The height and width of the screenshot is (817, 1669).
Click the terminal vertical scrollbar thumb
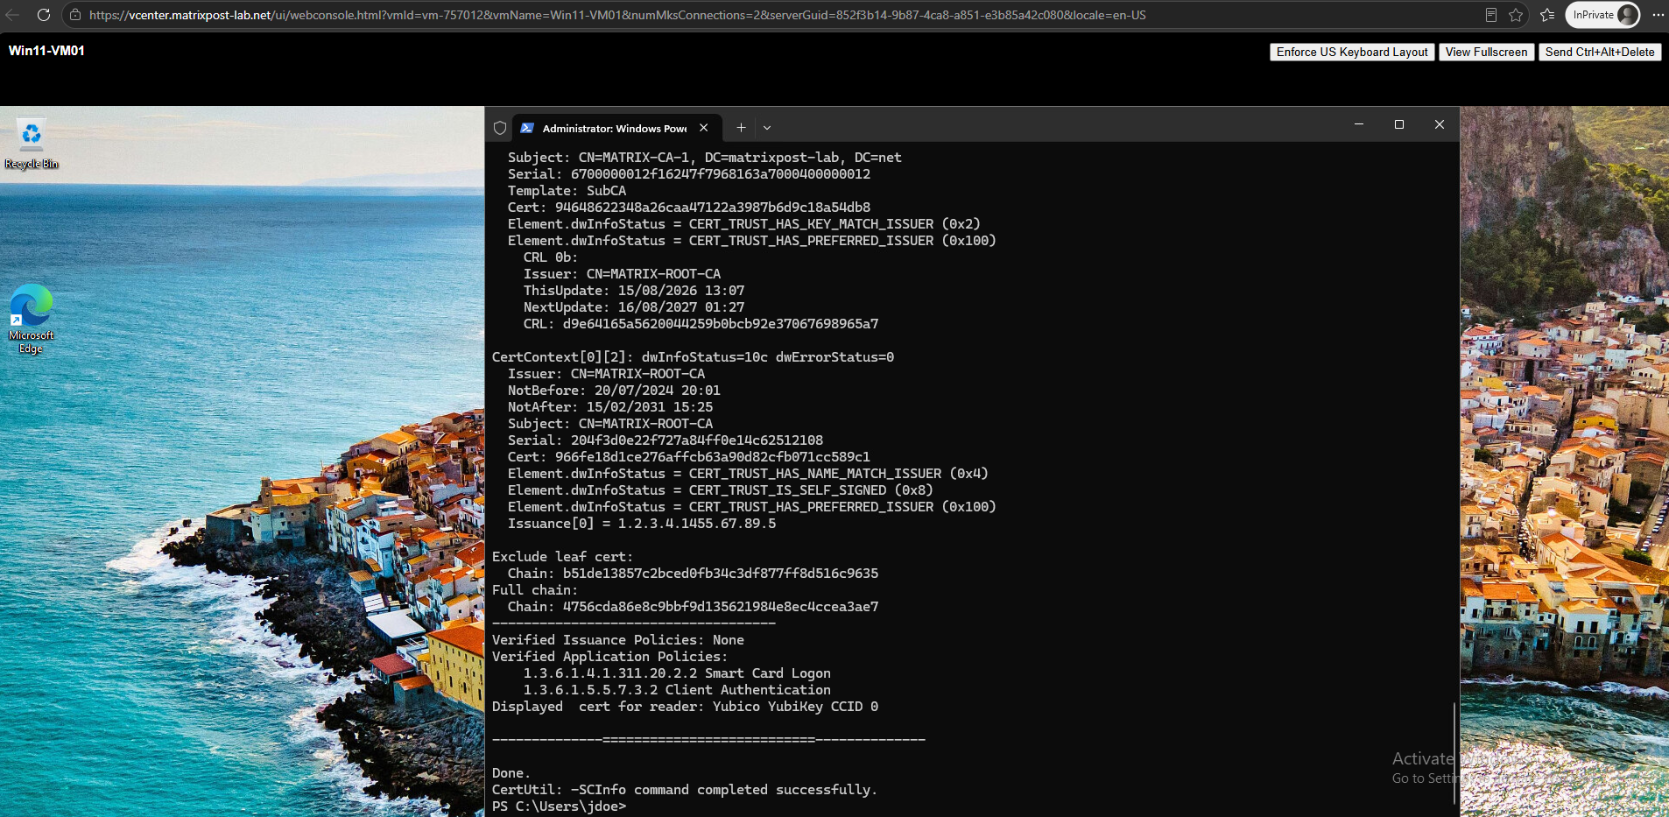point(1454,753)
